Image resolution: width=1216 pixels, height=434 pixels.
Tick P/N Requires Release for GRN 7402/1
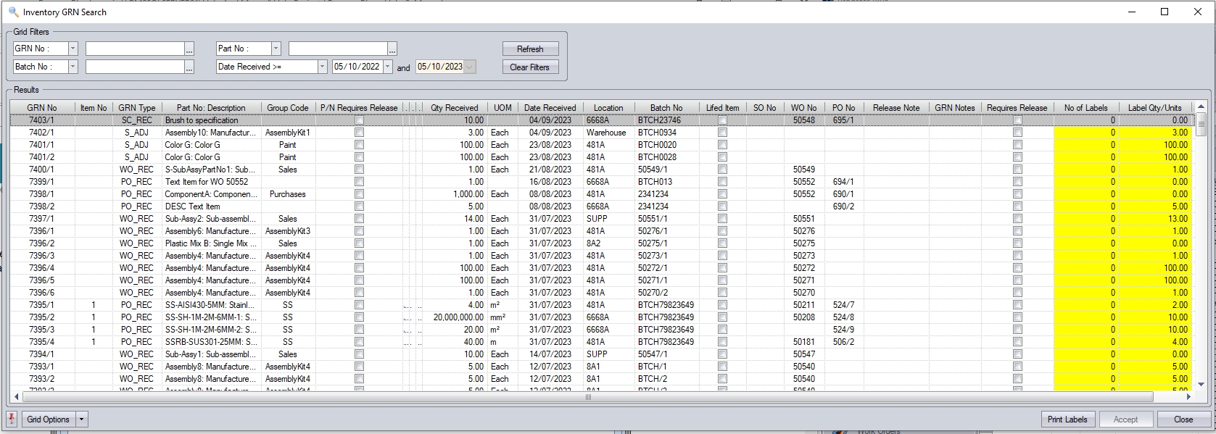click(x=359, y=133)
